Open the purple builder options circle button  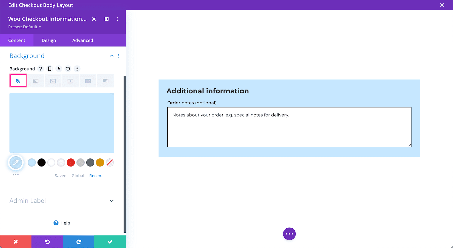pos(289,234)
